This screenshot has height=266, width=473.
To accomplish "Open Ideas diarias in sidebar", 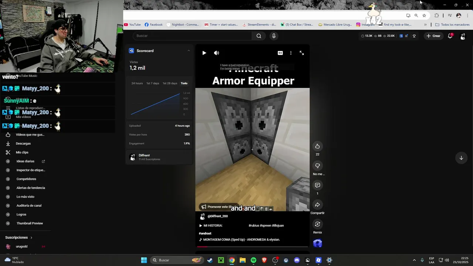I will [x=26, y=161].
